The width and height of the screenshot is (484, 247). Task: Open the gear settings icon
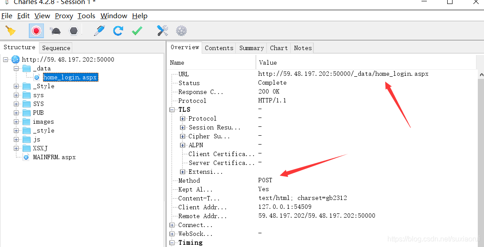(x=181, y=31)
